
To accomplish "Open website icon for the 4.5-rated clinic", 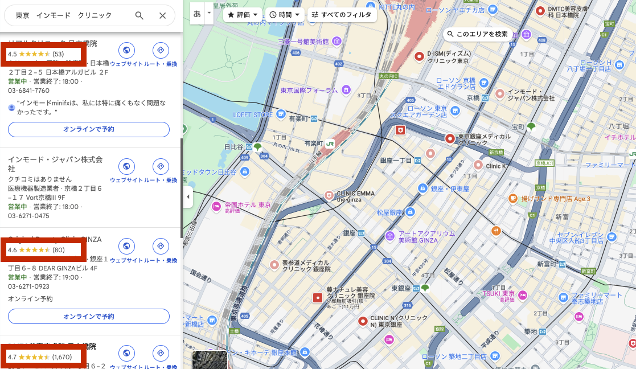I will (x=126, y=50).
